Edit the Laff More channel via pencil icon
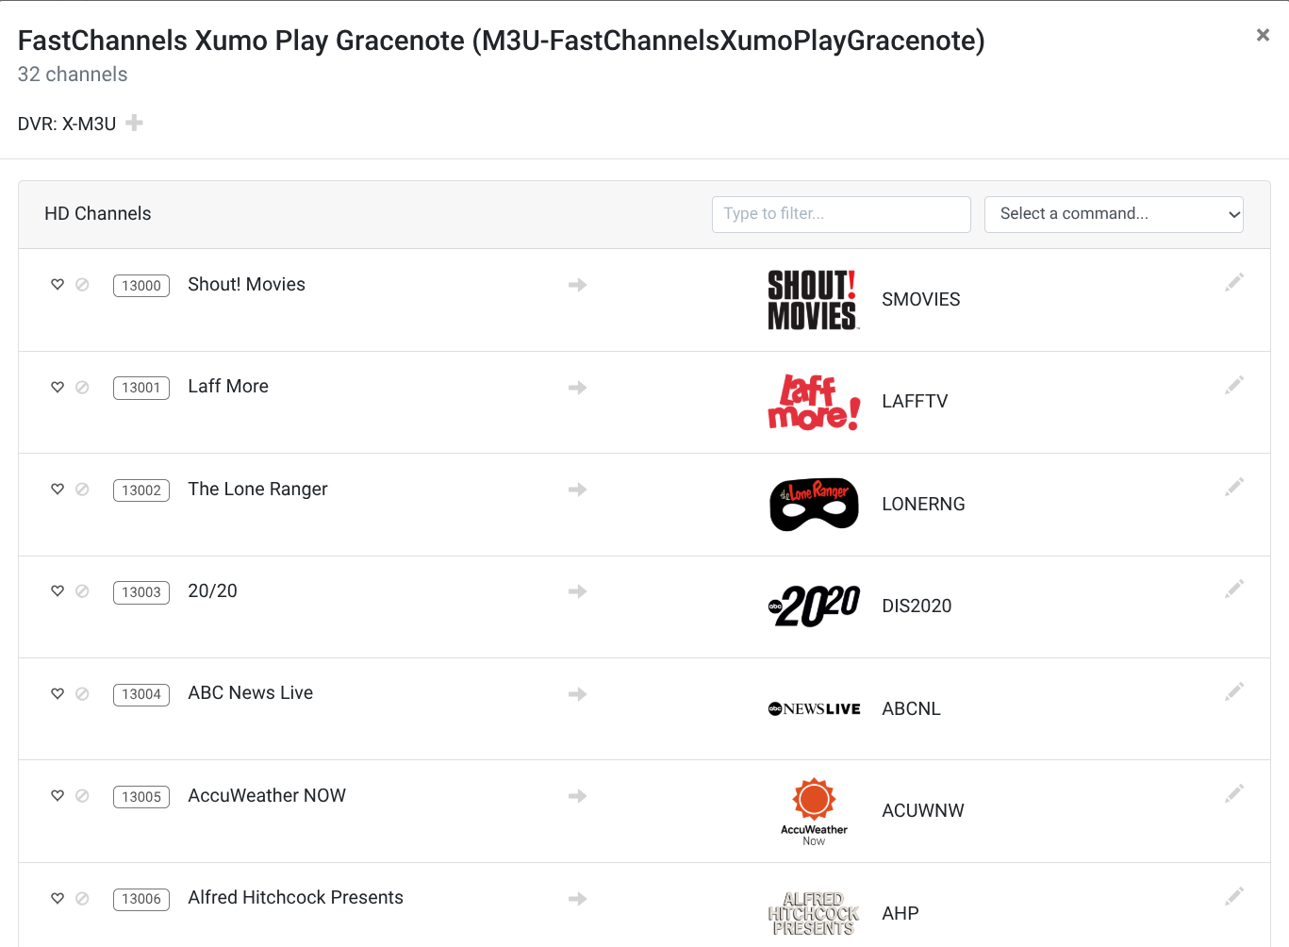The width and height of the screenshot is (1289, 947). 1233,385
